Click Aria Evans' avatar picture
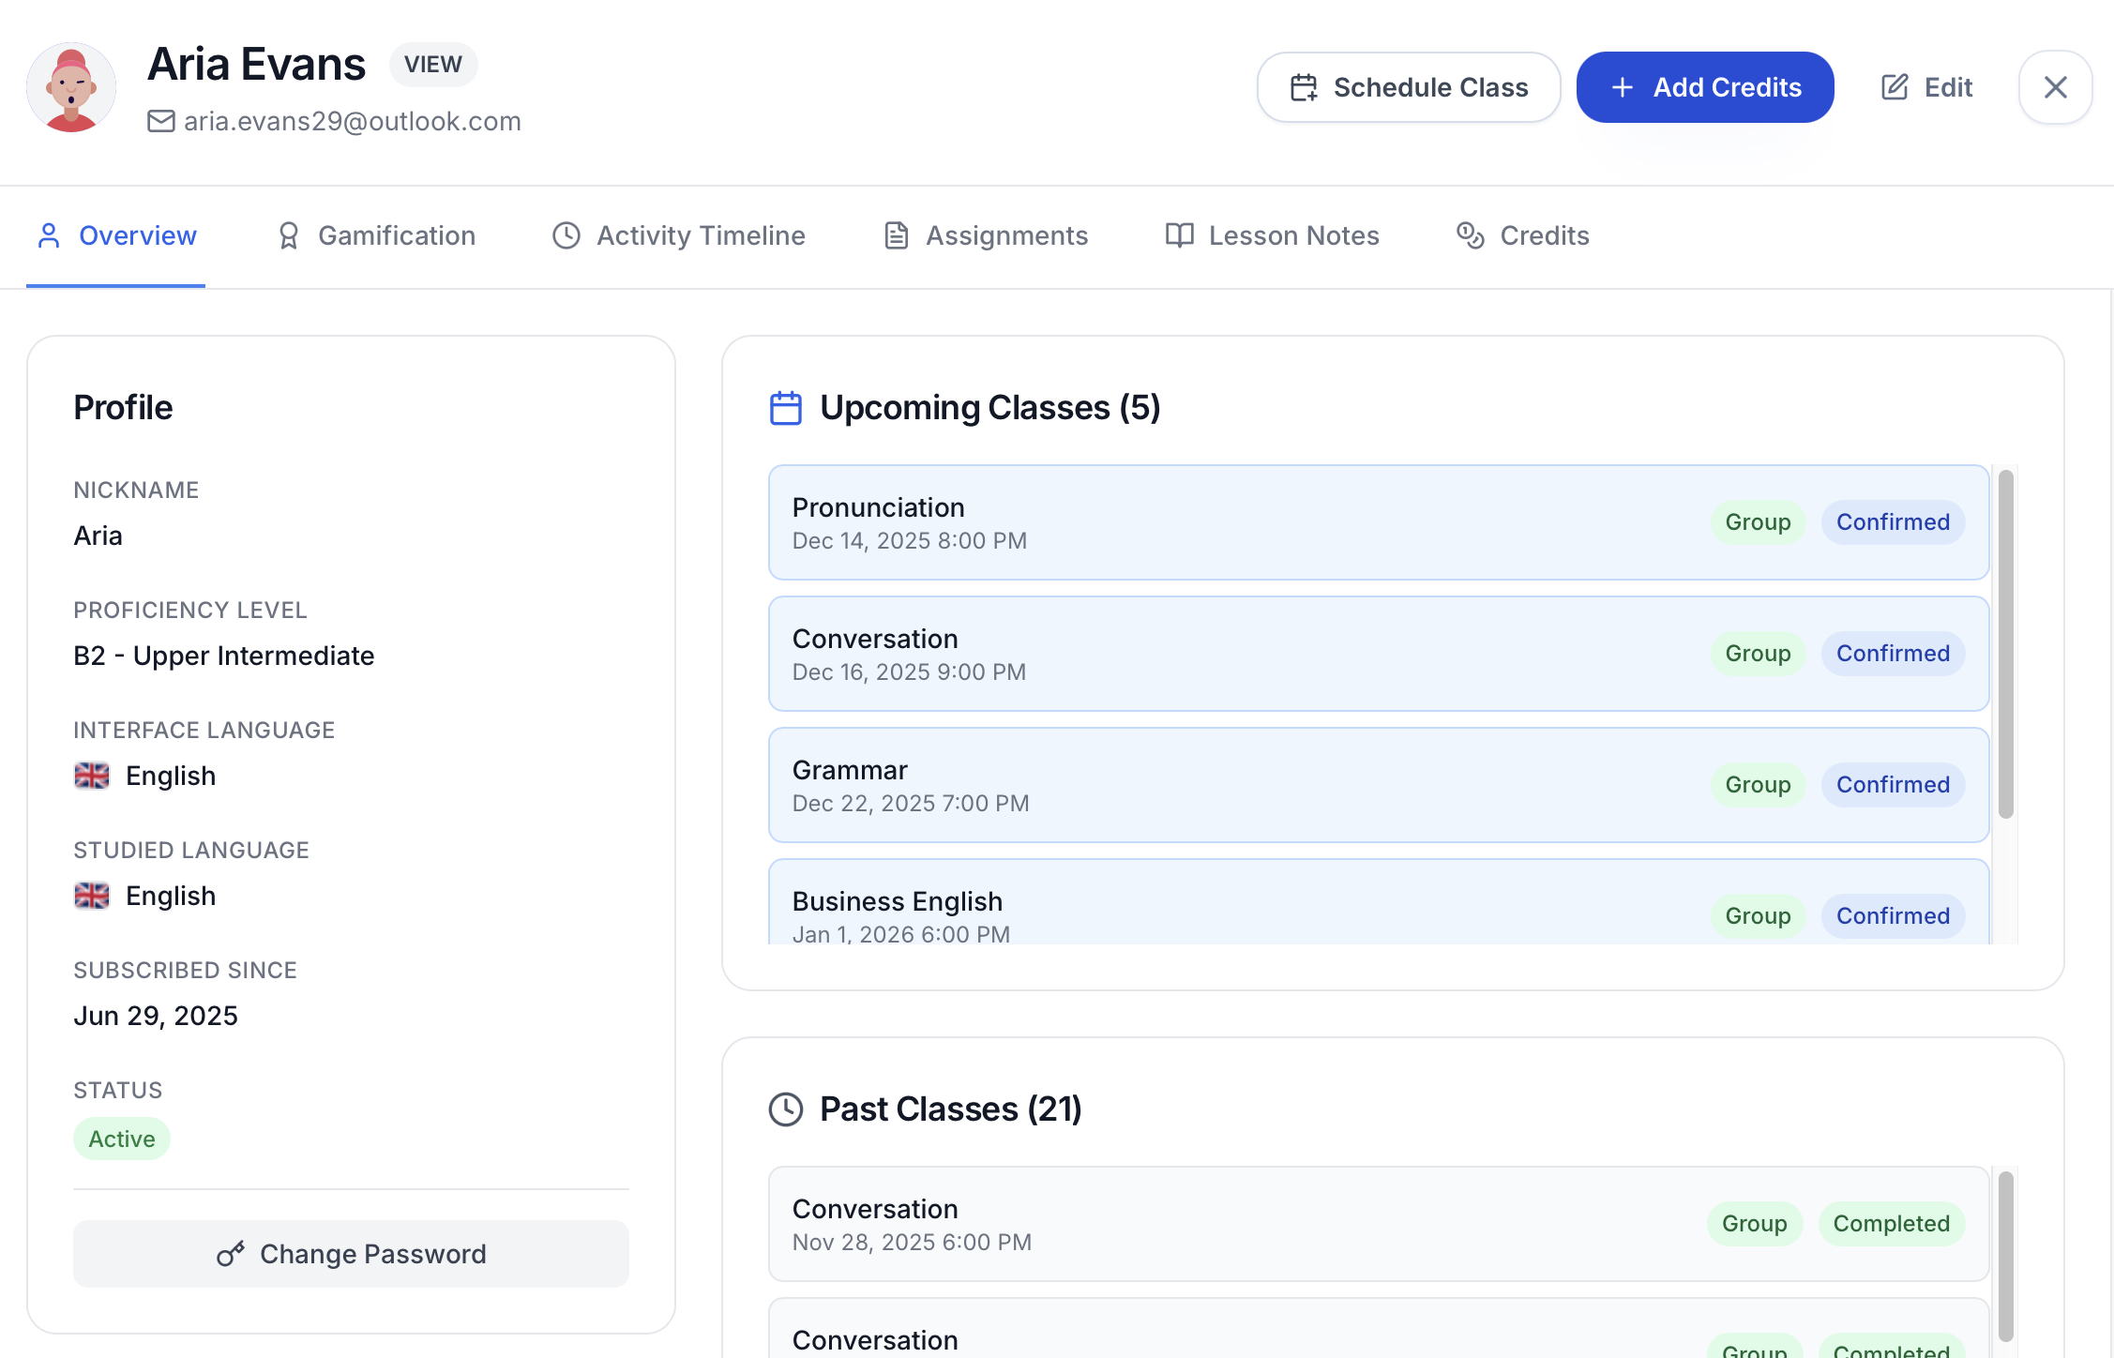 (x=71, y=87)
